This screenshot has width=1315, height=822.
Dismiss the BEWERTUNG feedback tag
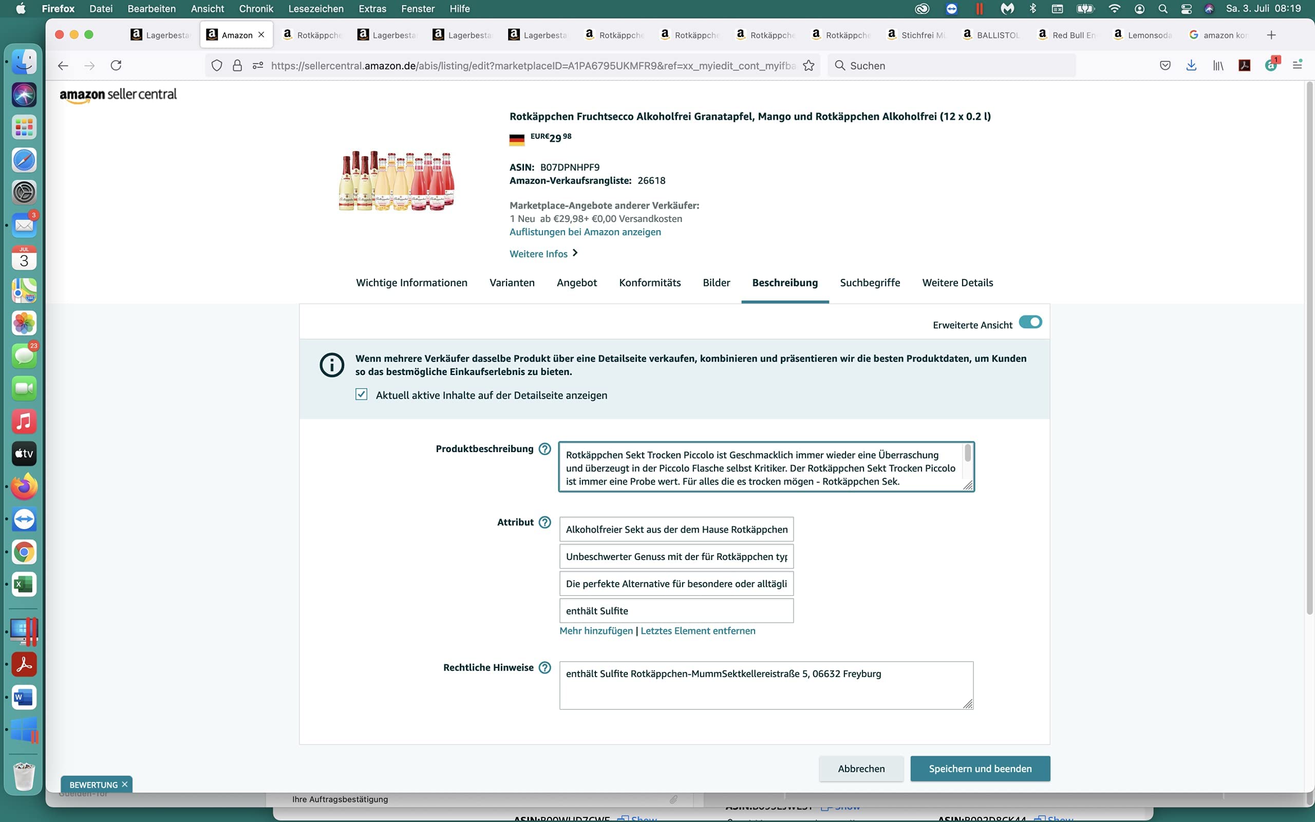pyautogui.click(x=124, y=784)
